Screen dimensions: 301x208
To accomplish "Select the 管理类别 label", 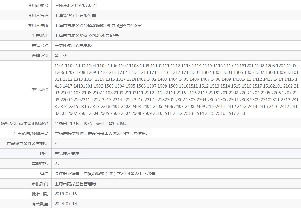I will (40, 56).
